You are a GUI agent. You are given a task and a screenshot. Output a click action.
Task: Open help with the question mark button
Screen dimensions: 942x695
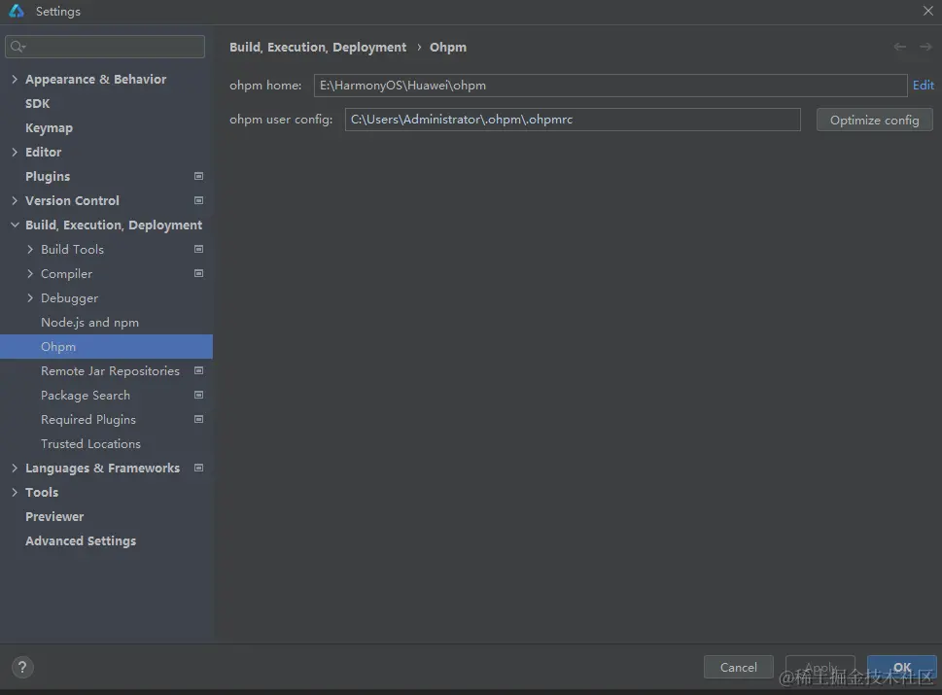22,667
